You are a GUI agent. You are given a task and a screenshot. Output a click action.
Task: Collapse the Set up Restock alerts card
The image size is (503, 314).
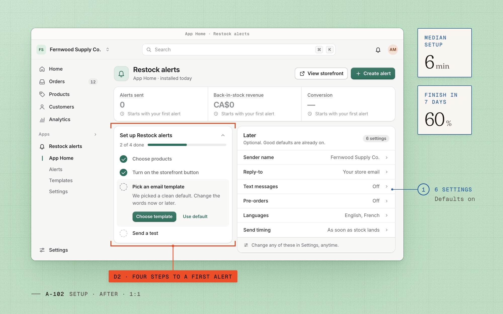point(223,135)
